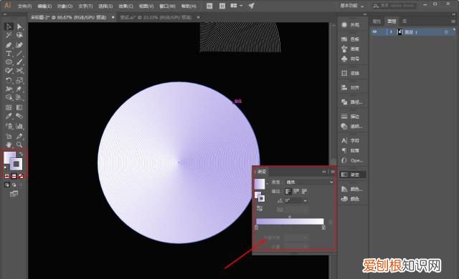This screenshot has height=279, width=459.
Task: Open the Gradient panel flyout menu
Action: [x=332, y=172]
